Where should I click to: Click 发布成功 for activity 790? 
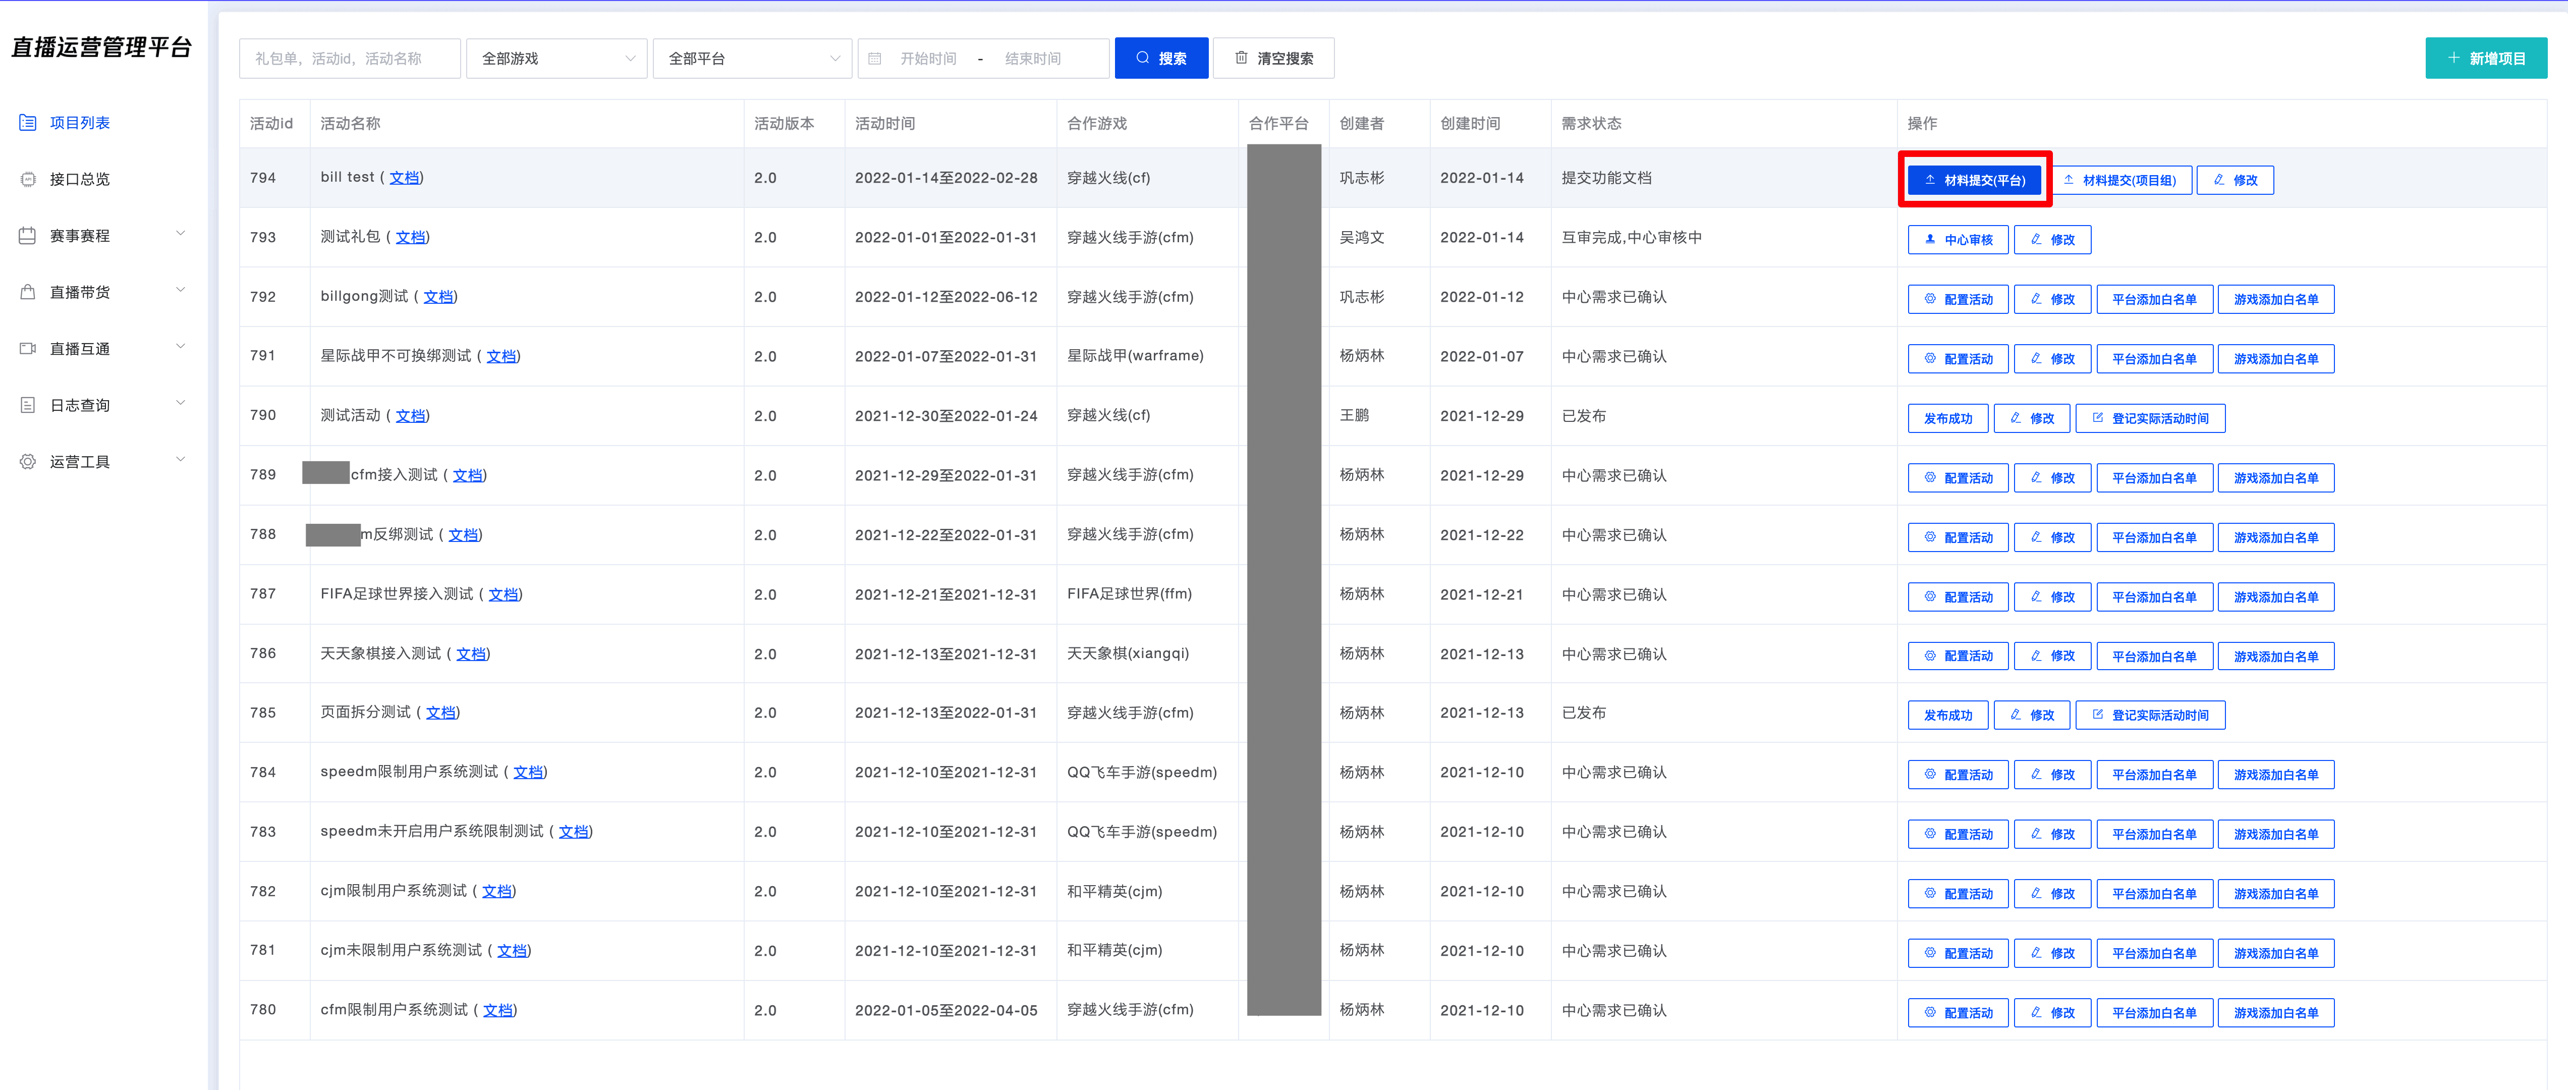click(x=1948, y=419)
